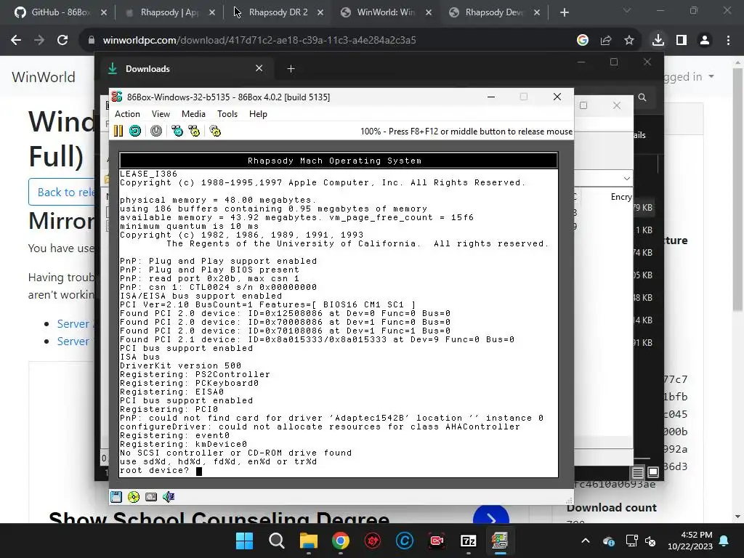Click the search icon in File Explorer

[642, 97]
